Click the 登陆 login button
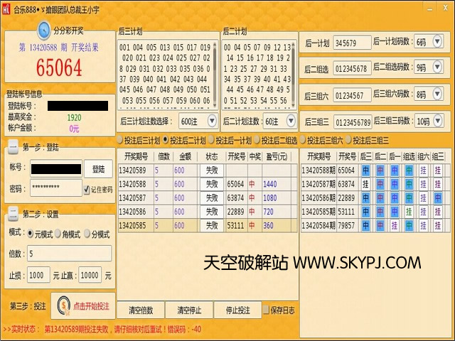455x341 pixels. pos(98,169)
